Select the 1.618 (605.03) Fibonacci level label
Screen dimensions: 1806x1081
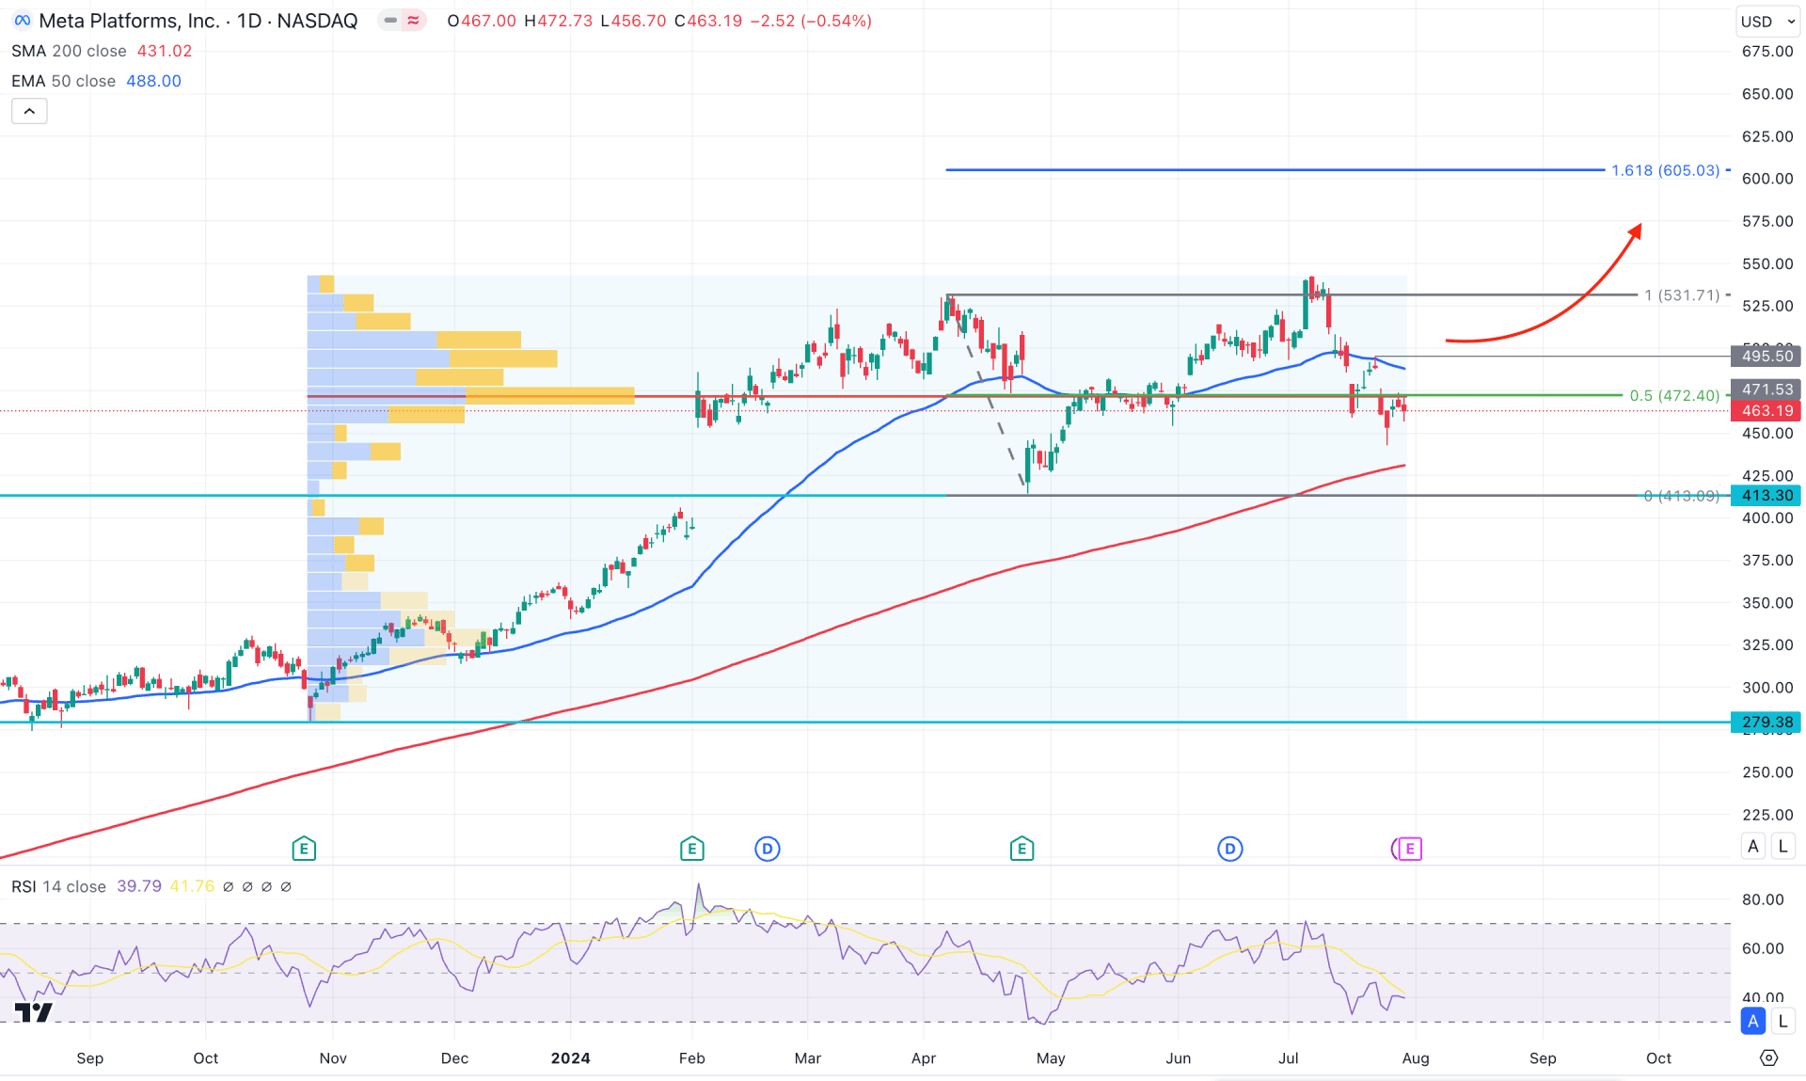(1665, 170)
